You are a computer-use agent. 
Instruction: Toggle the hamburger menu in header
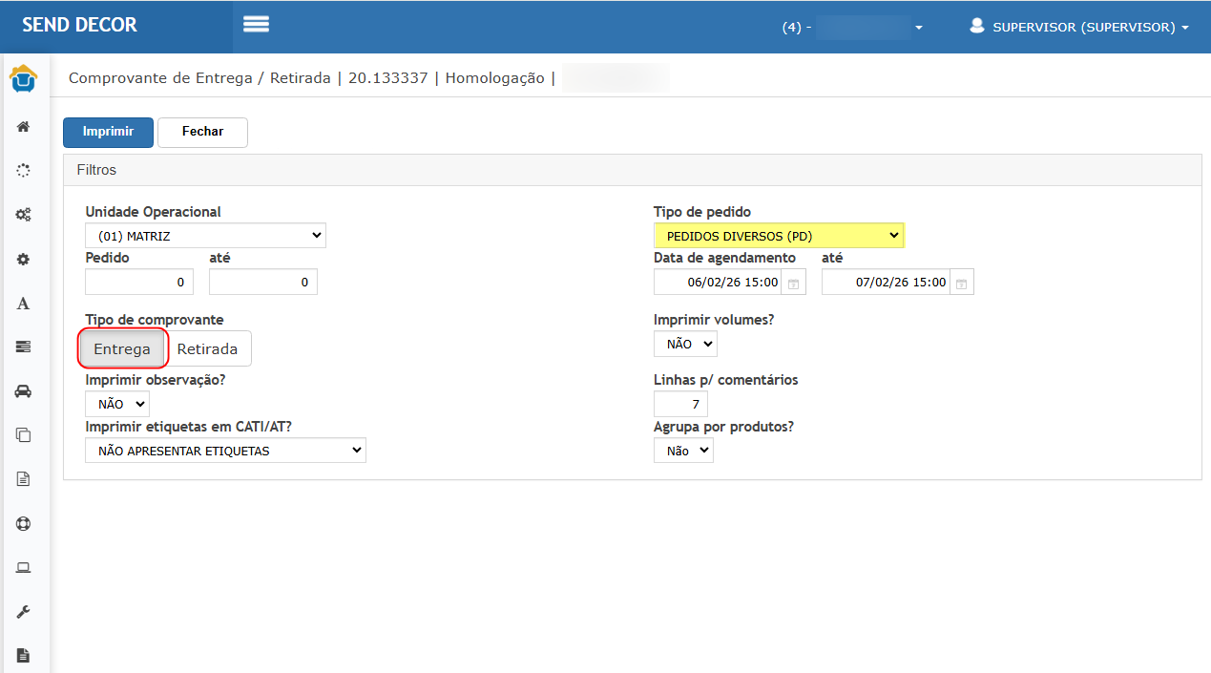(256, 25)
